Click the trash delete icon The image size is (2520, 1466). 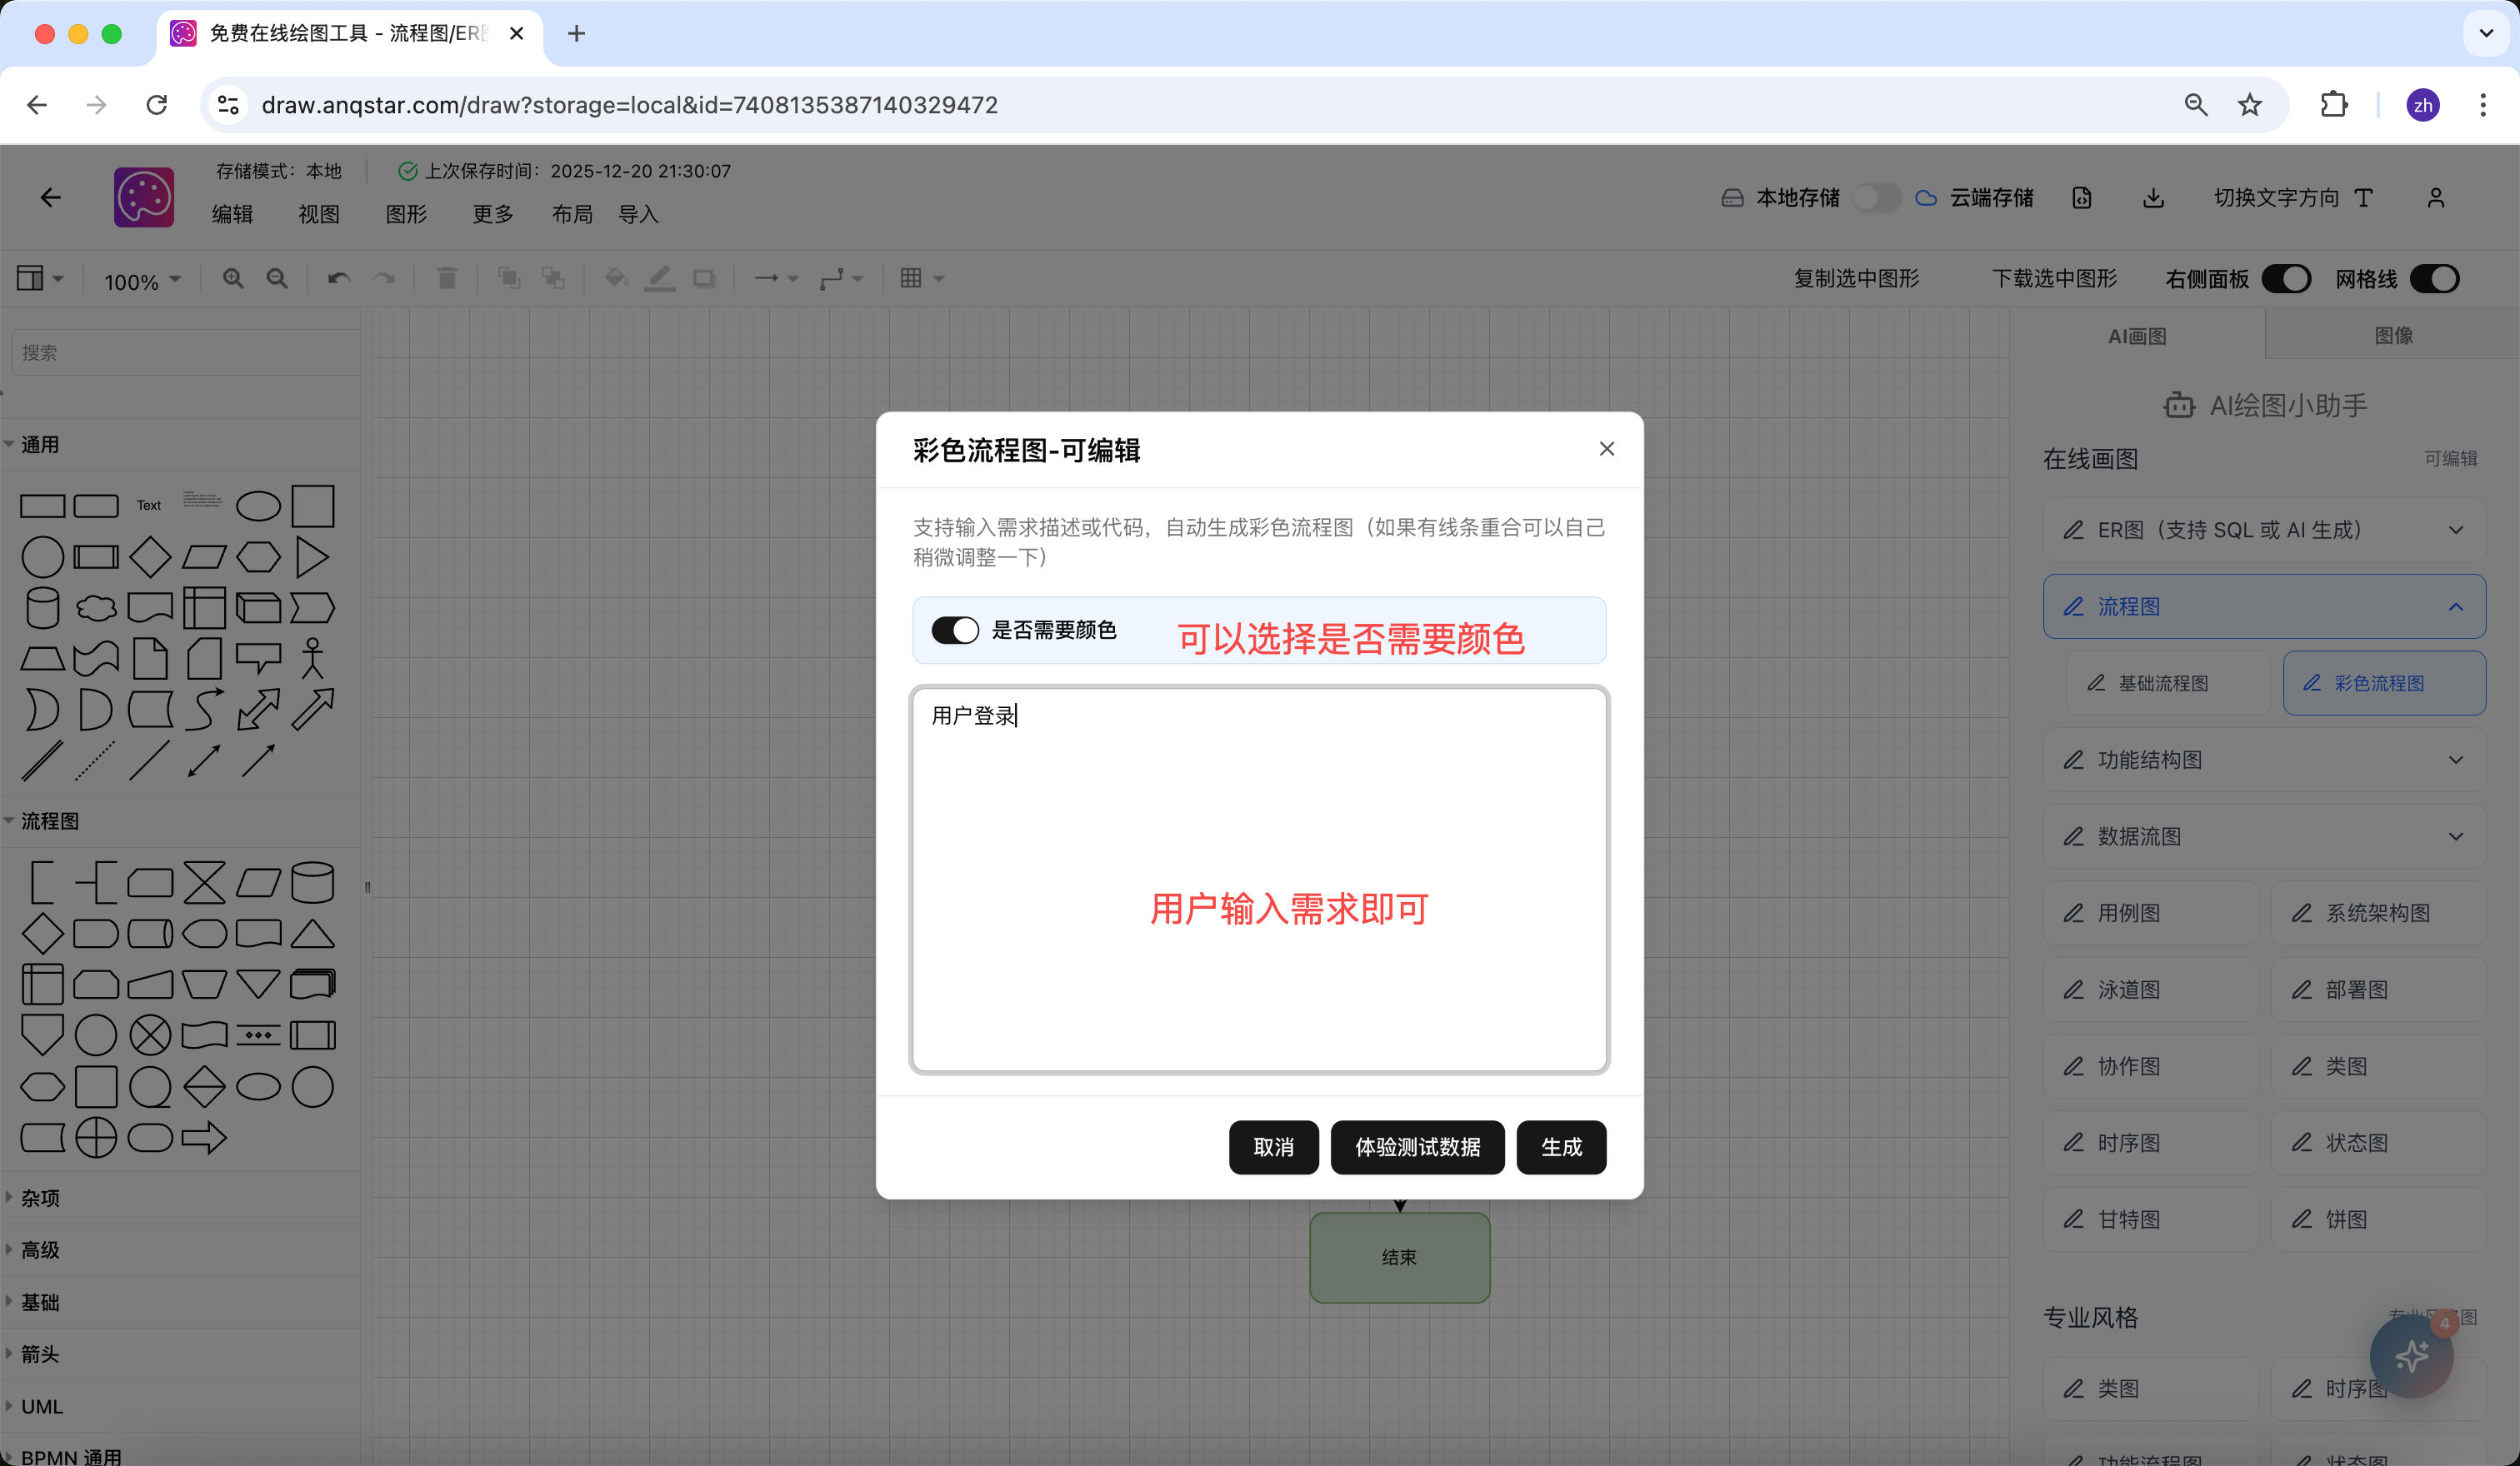(x=447, y=279)
